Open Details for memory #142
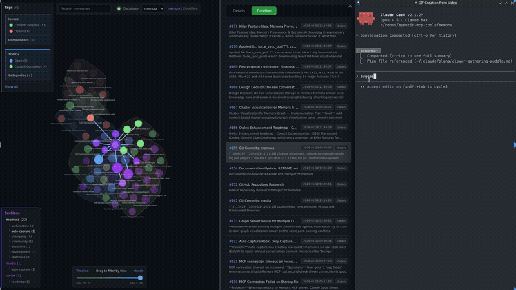Viewport: 516px width, 290px height. pyautogui.click(x=342, y=200)
